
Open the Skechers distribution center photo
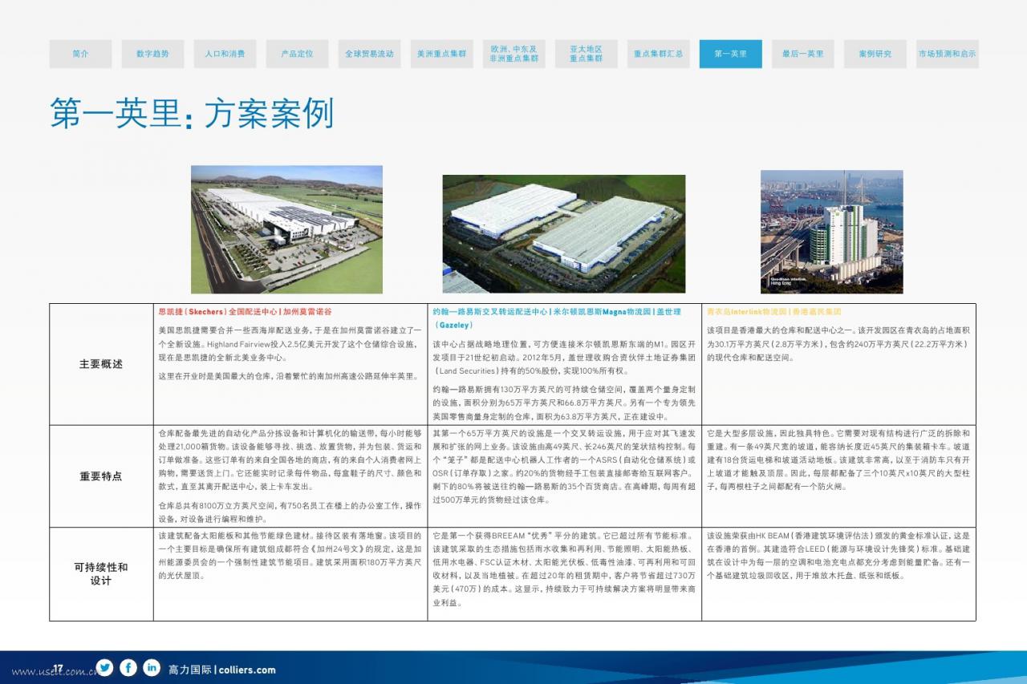(x=286, y=230)
